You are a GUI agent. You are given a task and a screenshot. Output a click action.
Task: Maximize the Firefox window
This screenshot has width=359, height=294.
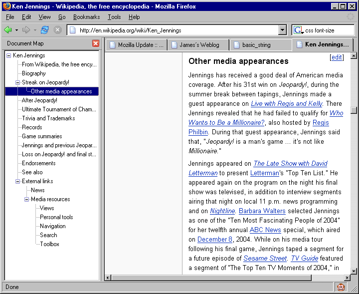click(343, 6)
